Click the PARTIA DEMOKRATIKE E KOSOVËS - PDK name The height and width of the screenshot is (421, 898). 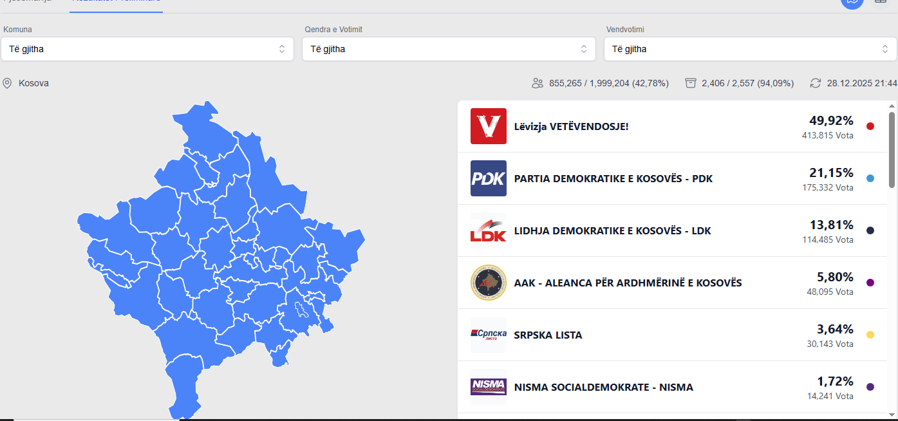(613, 178)
